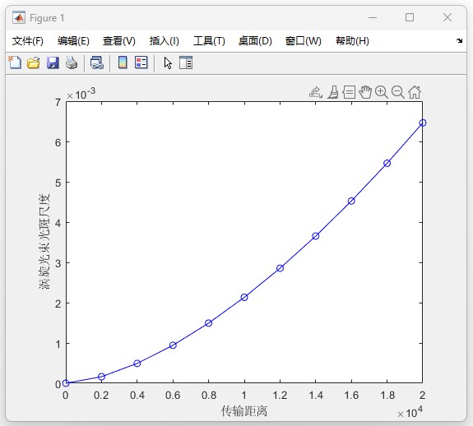The height and width of the screenshot is (426, 473).
Task: Open the 工具(T) menu
Action: (209, 41)
